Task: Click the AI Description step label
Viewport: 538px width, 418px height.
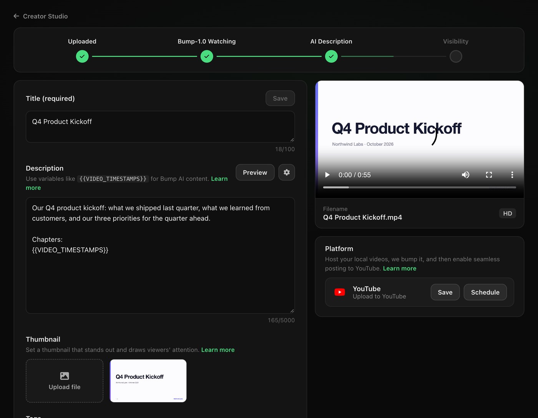Action: coord(331,42)
